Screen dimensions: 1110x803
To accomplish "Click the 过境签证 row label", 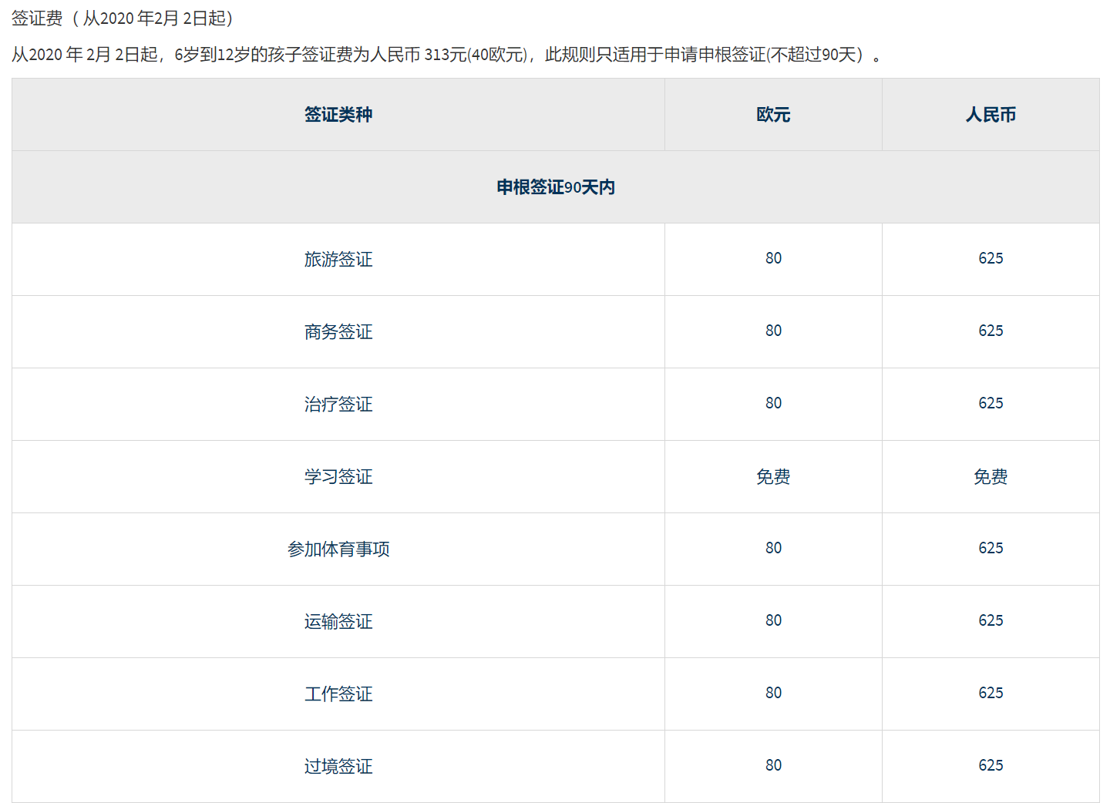I will pos(338,767).
